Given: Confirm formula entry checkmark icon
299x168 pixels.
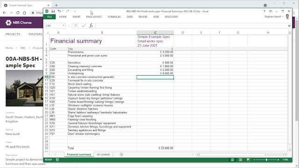Looking at the screenshot, I should (84, 26).
